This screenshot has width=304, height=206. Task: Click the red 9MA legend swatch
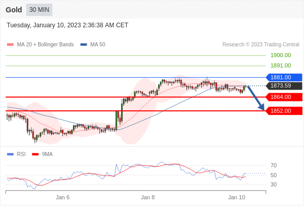(35, 154)
